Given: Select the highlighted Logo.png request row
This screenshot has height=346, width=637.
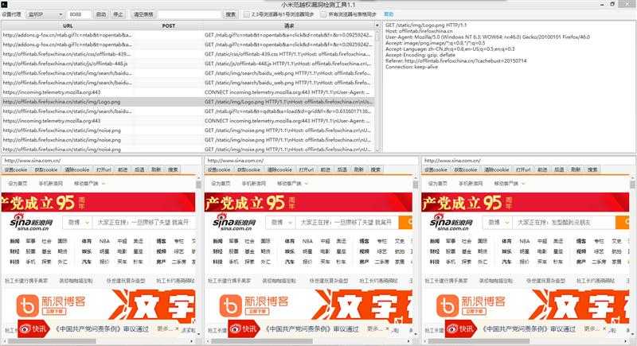Looking at the screenshot, I should click(188, 102).
